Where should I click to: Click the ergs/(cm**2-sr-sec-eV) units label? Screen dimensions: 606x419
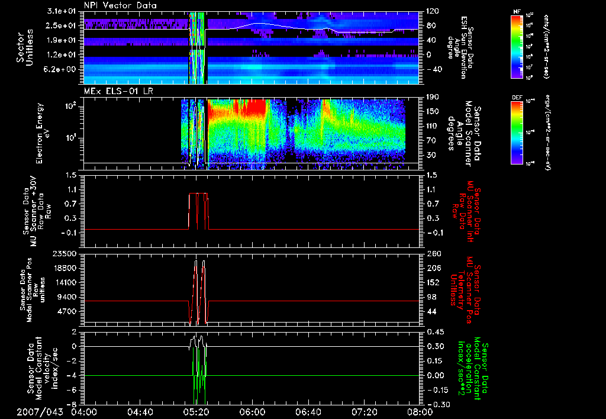point(547,132)
